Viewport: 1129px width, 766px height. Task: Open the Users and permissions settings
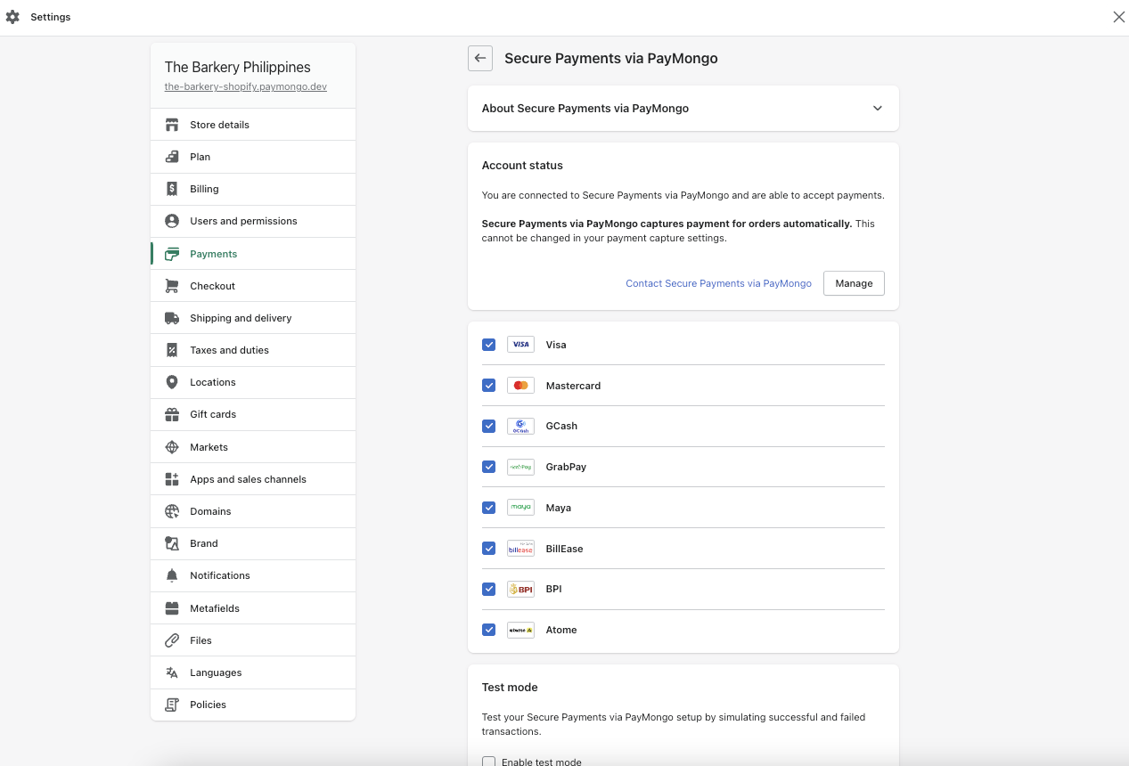[243, 221]
